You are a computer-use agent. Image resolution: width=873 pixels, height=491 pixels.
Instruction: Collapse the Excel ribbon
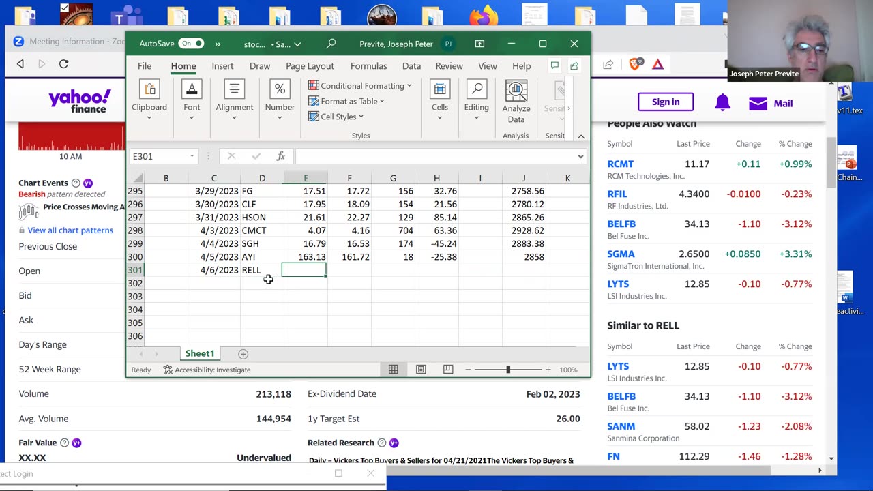click(581, 136)
